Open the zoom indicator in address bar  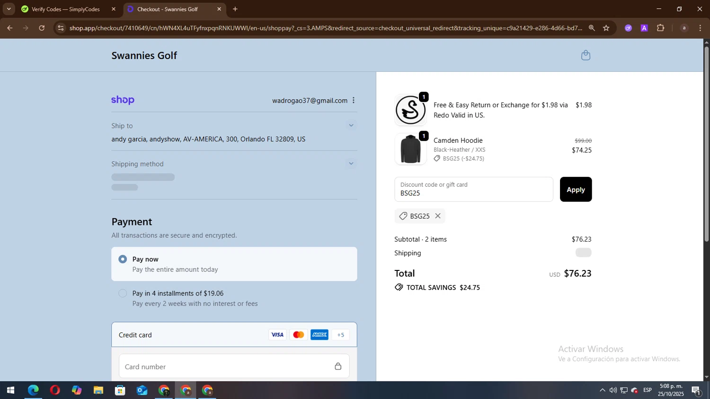tap(592, 28)
